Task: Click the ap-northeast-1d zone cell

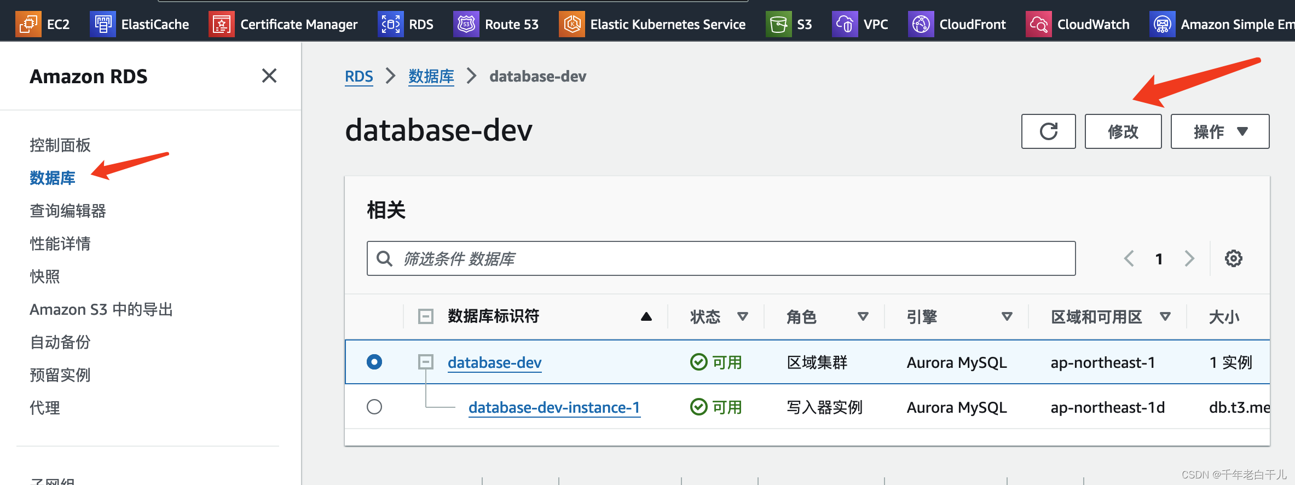Action: tap(1108, 407)
